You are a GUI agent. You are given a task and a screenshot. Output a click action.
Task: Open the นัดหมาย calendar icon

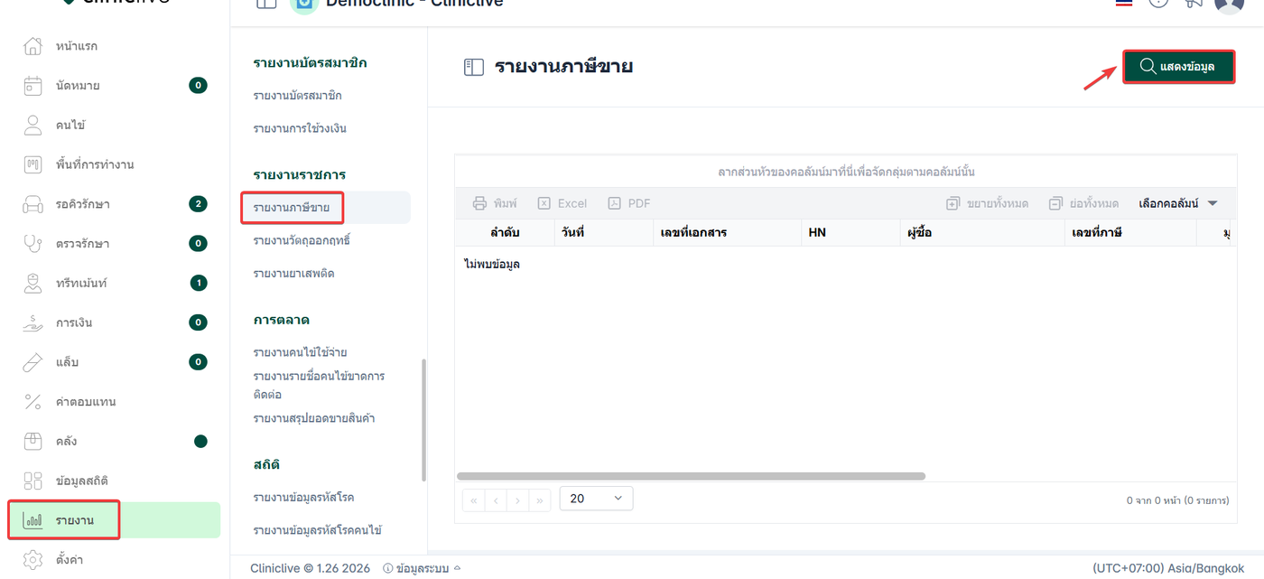(33, 86)
